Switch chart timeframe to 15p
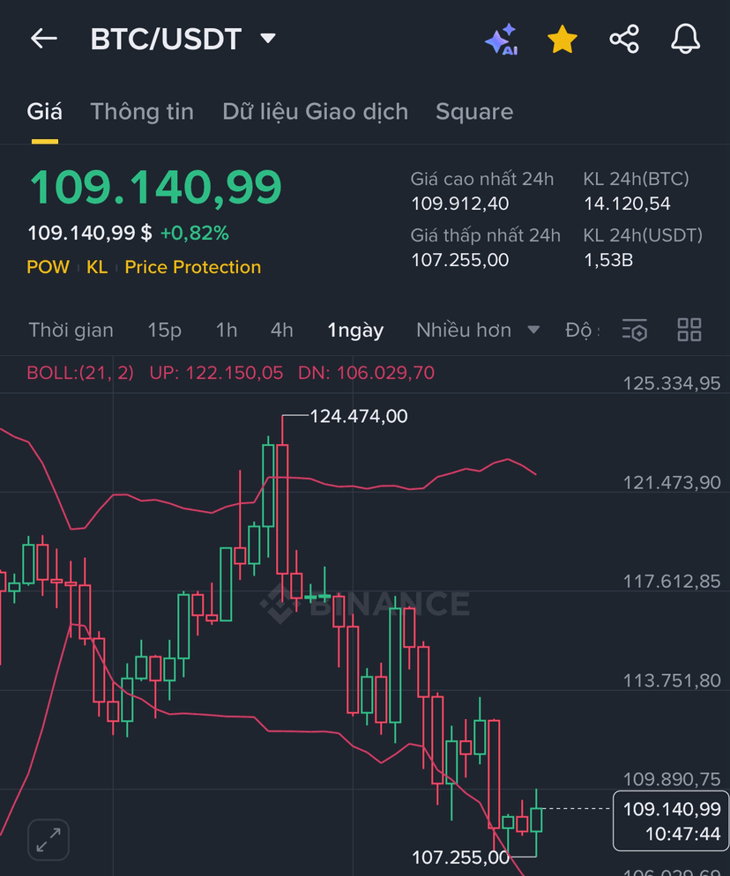This screenshot has height=876, width=730. click(164, 330)
